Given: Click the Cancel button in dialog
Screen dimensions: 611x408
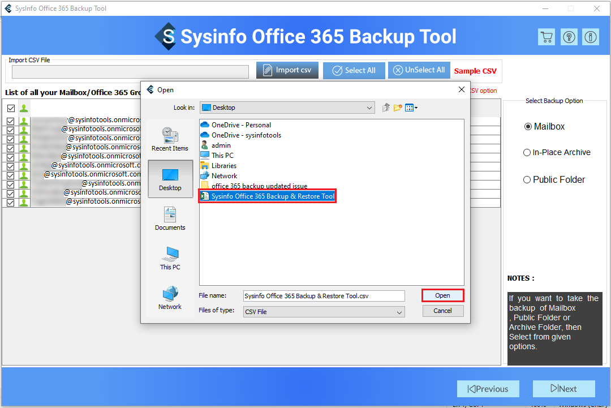Looking at the screenshot, I should coord(442,311).
